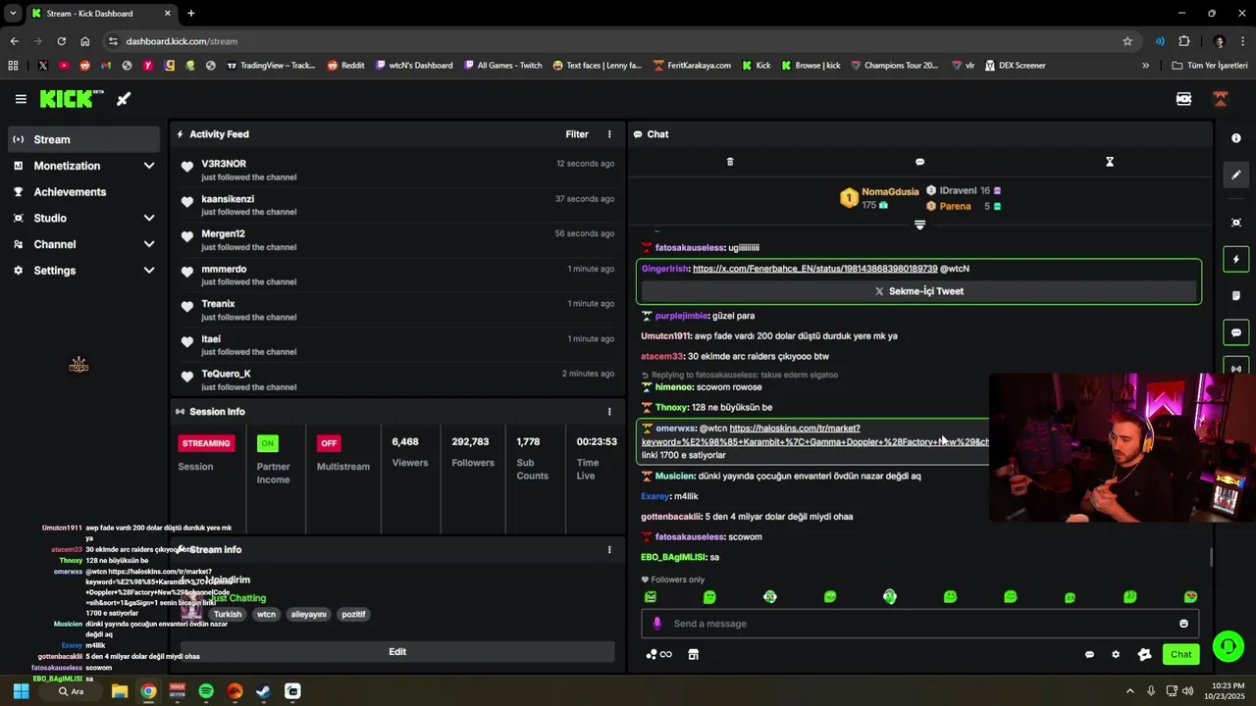Click the green headset support bubble
The image size is (1256, 706).
(1228, 646)
